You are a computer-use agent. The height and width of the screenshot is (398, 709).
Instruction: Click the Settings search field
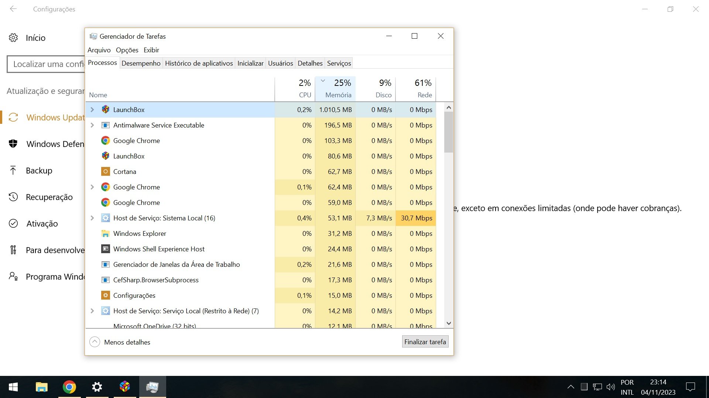coord(46,64)
